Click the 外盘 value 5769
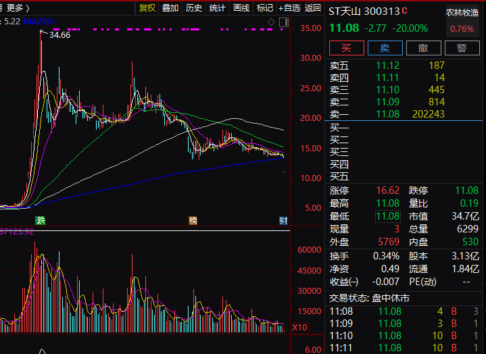 tap(389, 242)
